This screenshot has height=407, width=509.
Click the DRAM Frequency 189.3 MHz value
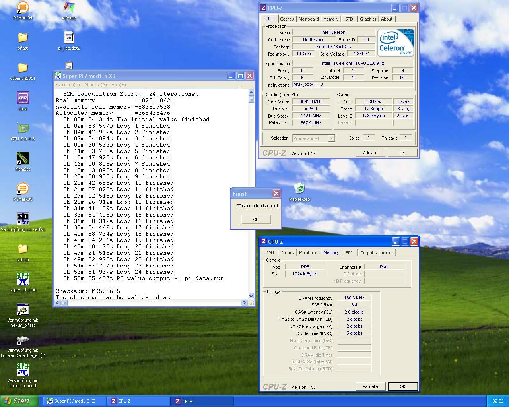click(x=354, y=298)
